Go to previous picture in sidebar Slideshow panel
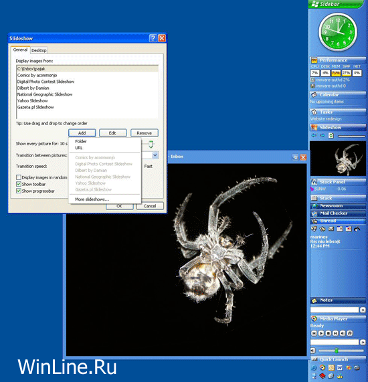 (314, 135)
